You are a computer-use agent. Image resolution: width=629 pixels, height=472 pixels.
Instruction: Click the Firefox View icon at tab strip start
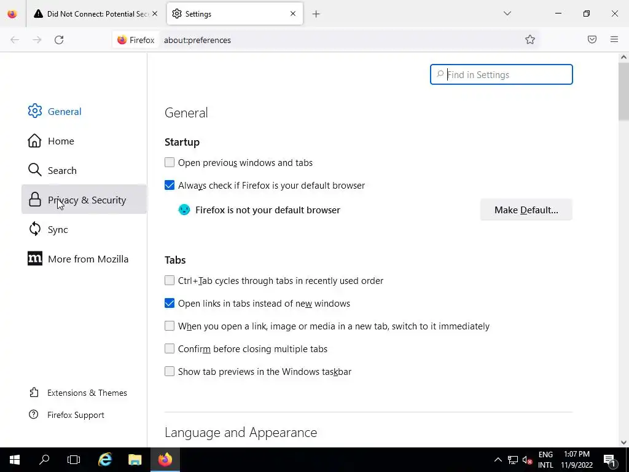pyautogui.click(x=12, y=14)
